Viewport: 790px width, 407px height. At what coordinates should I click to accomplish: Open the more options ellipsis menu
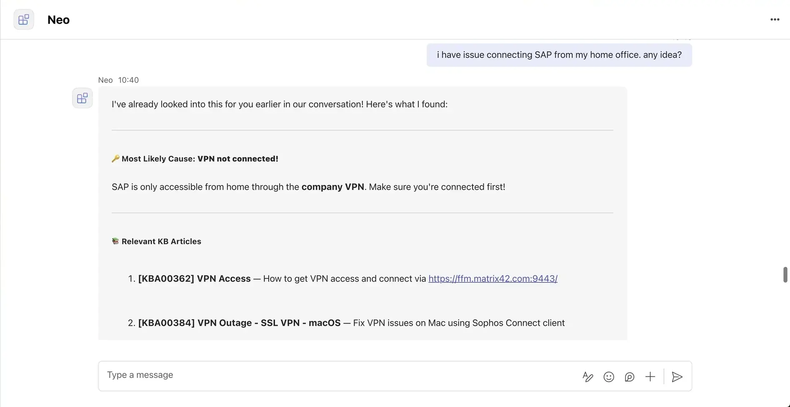[775, 20]
